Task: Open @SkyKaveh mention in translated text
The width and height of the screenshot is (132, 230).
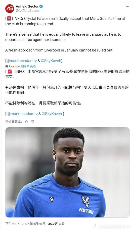Action: point(52,114)
